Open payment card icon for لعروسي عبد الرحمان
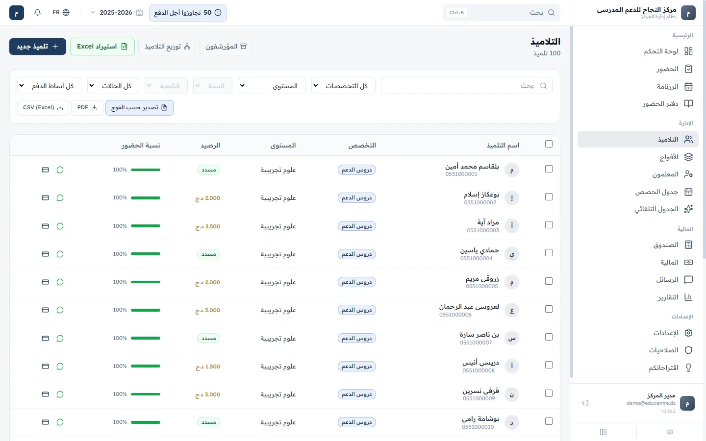This screenshot has width=706, height=441. pyautogui.click(x=45, y=310)
